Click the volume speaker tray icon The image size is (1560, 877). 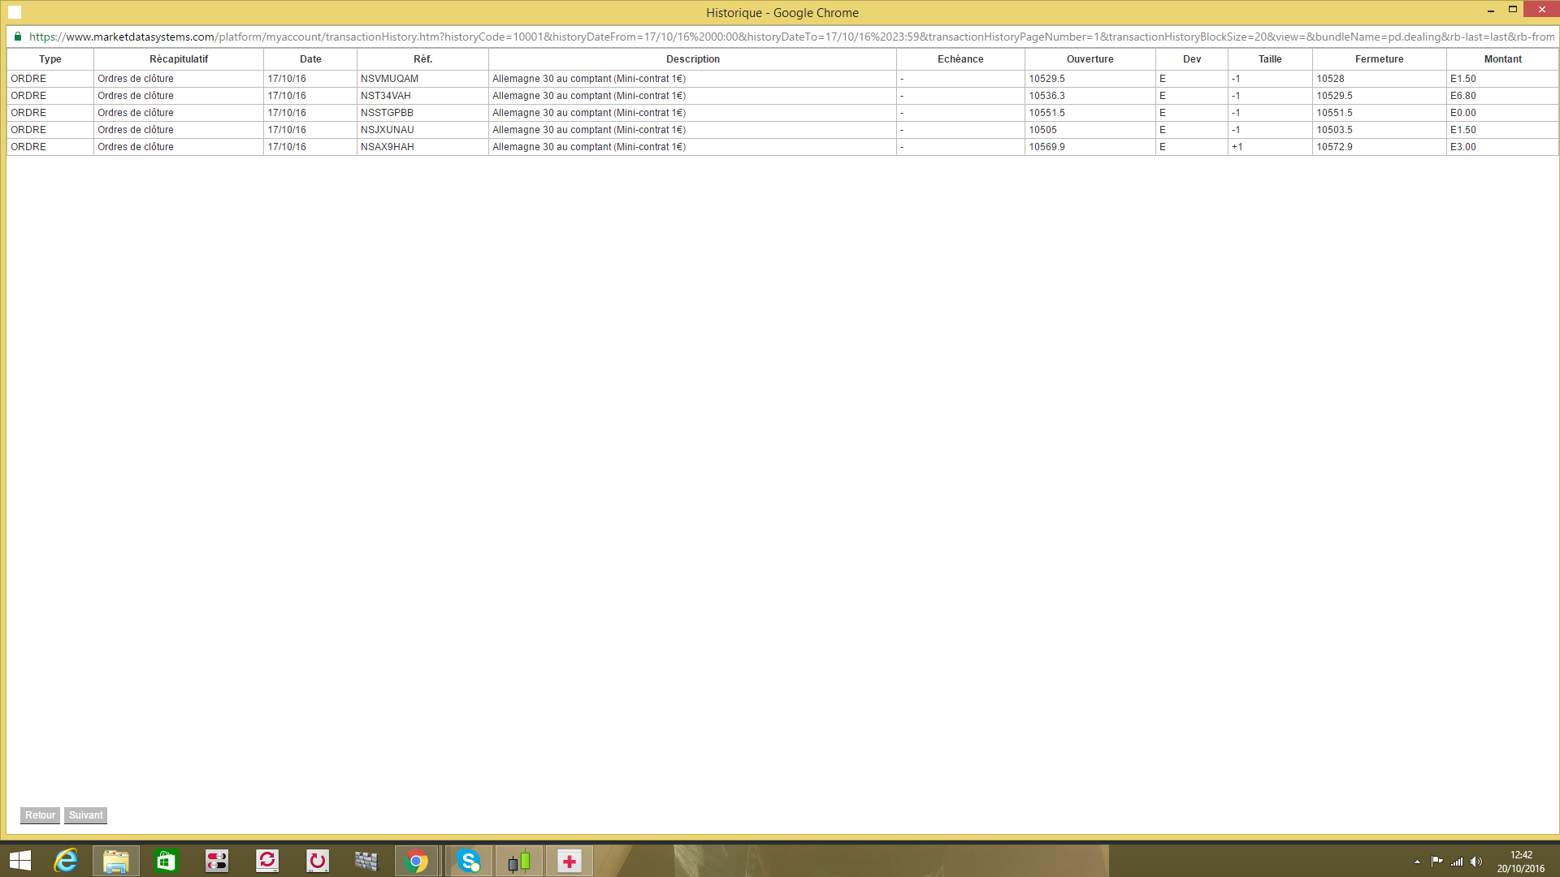[x=1476, y=862]
